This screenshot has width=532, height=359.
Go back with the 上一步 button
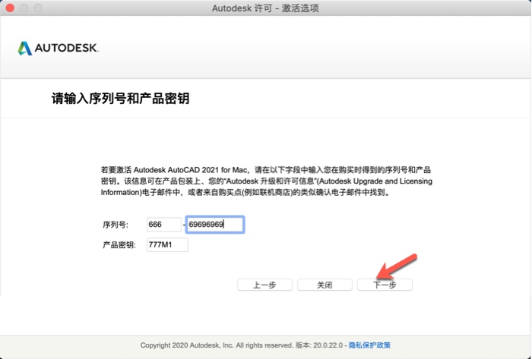[x=264, y=285]
